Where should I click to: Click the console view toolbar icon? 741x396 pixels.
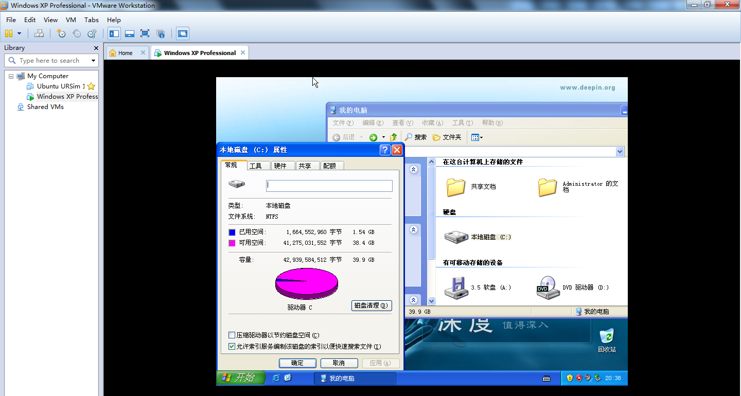tap(183, 33)
